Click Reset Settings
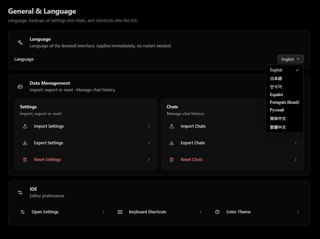The height and width of the screenshot is (239, 320). [x=86, y=160]
